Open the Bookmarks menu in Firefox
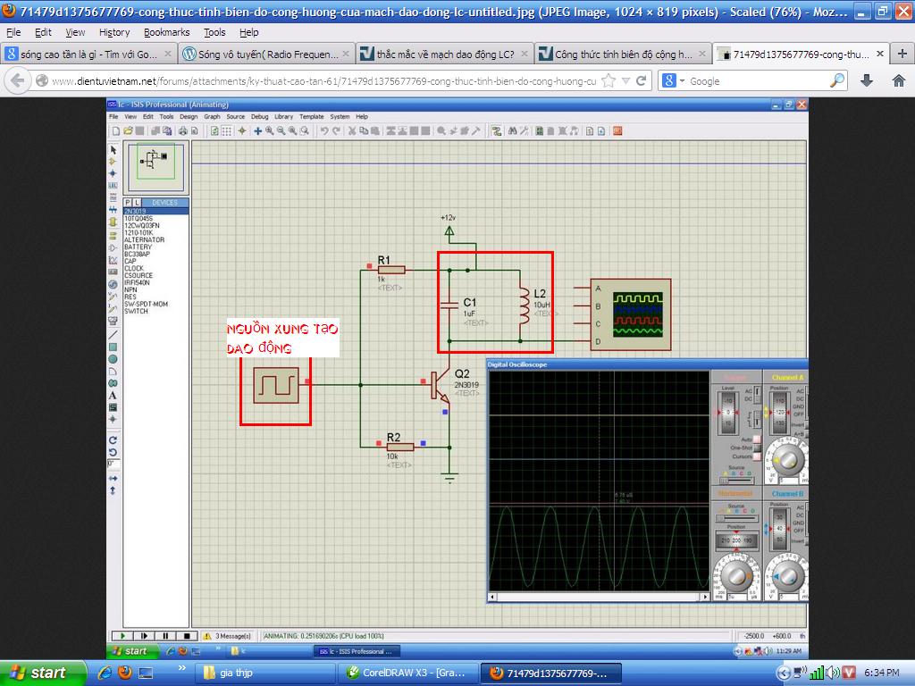 166,32
